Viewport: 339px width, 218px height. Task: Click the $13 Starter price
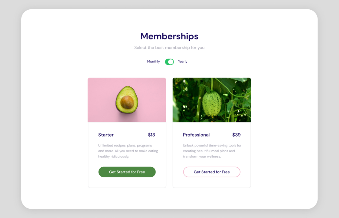151,135
